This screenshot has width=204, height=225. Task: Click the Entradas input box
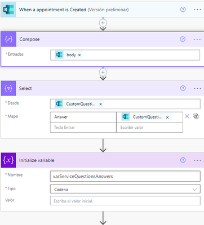tap(125, 55)
